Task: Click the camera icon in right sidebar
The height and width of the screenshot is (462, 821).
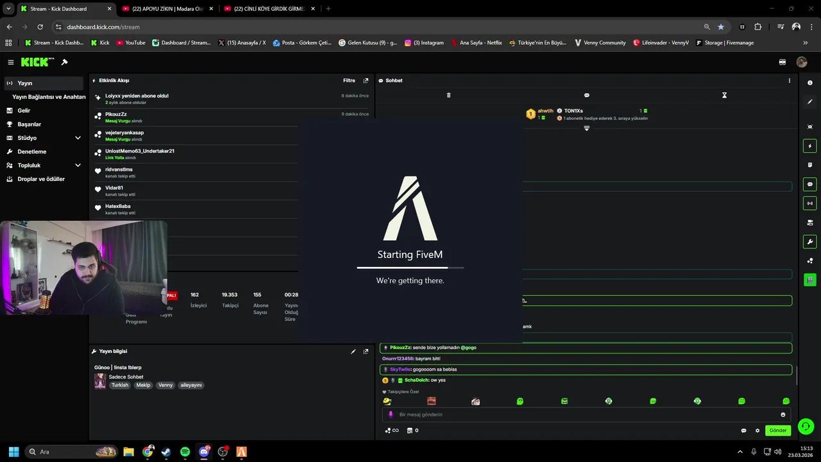Action: click(x=810, y=223)
